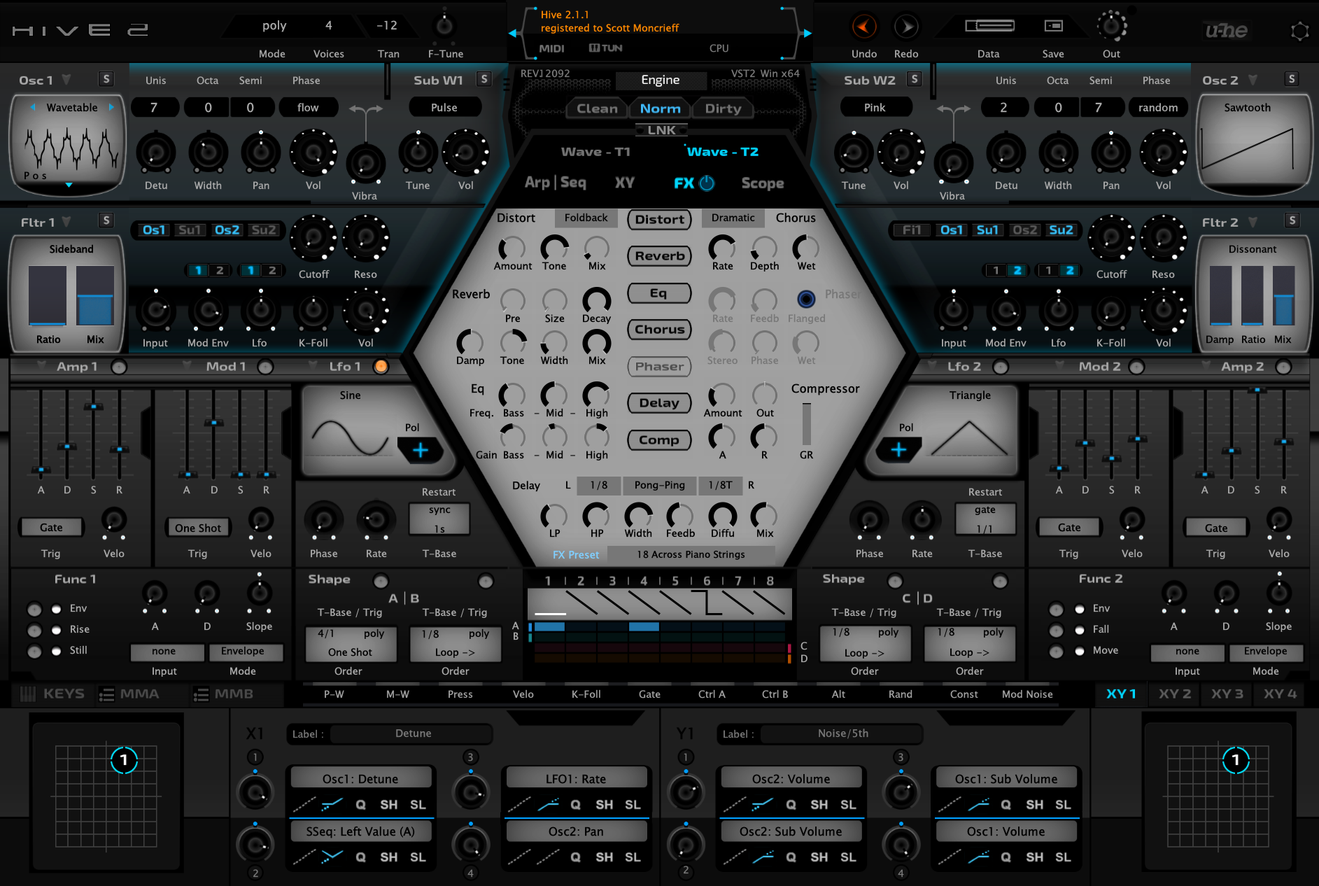The width and height of the screenshot is (1319, 886).
Task: Toggle the Lfo 2 activation light
Action: pyautogui.click(x=1001, y=366)
